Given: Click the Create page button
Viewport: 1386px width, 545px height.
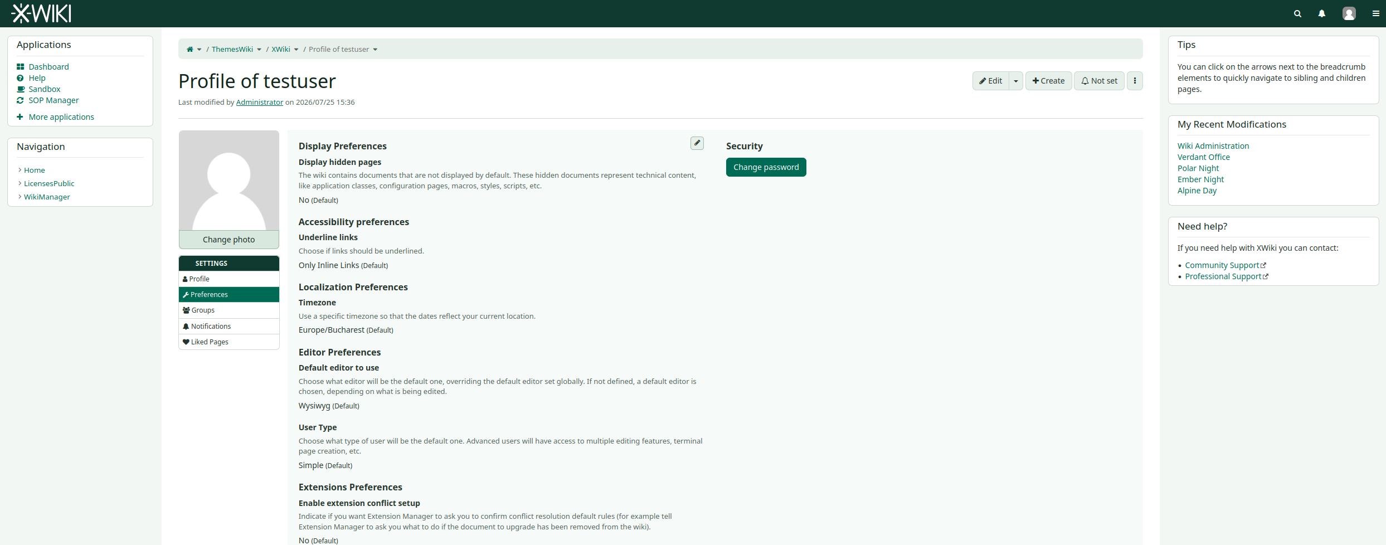Looking at the screenshot, I should point(1048,81).
